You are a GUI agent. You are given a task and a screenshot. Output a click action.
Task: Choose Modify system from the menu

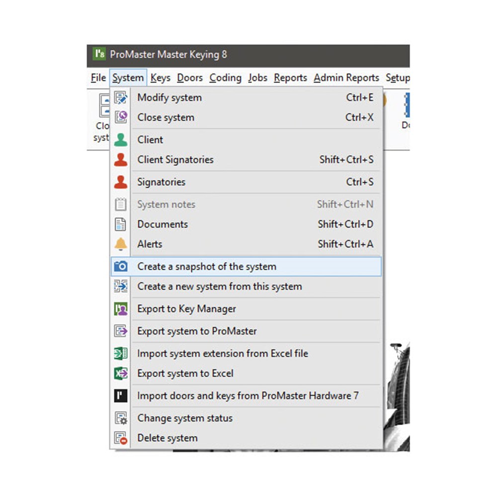tap(169, 97)
